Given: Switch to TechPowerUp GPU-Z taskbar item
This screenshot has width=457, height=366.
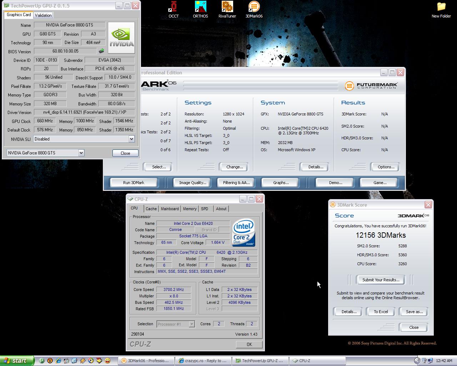Looking at the screenshot, I should 261,361.
